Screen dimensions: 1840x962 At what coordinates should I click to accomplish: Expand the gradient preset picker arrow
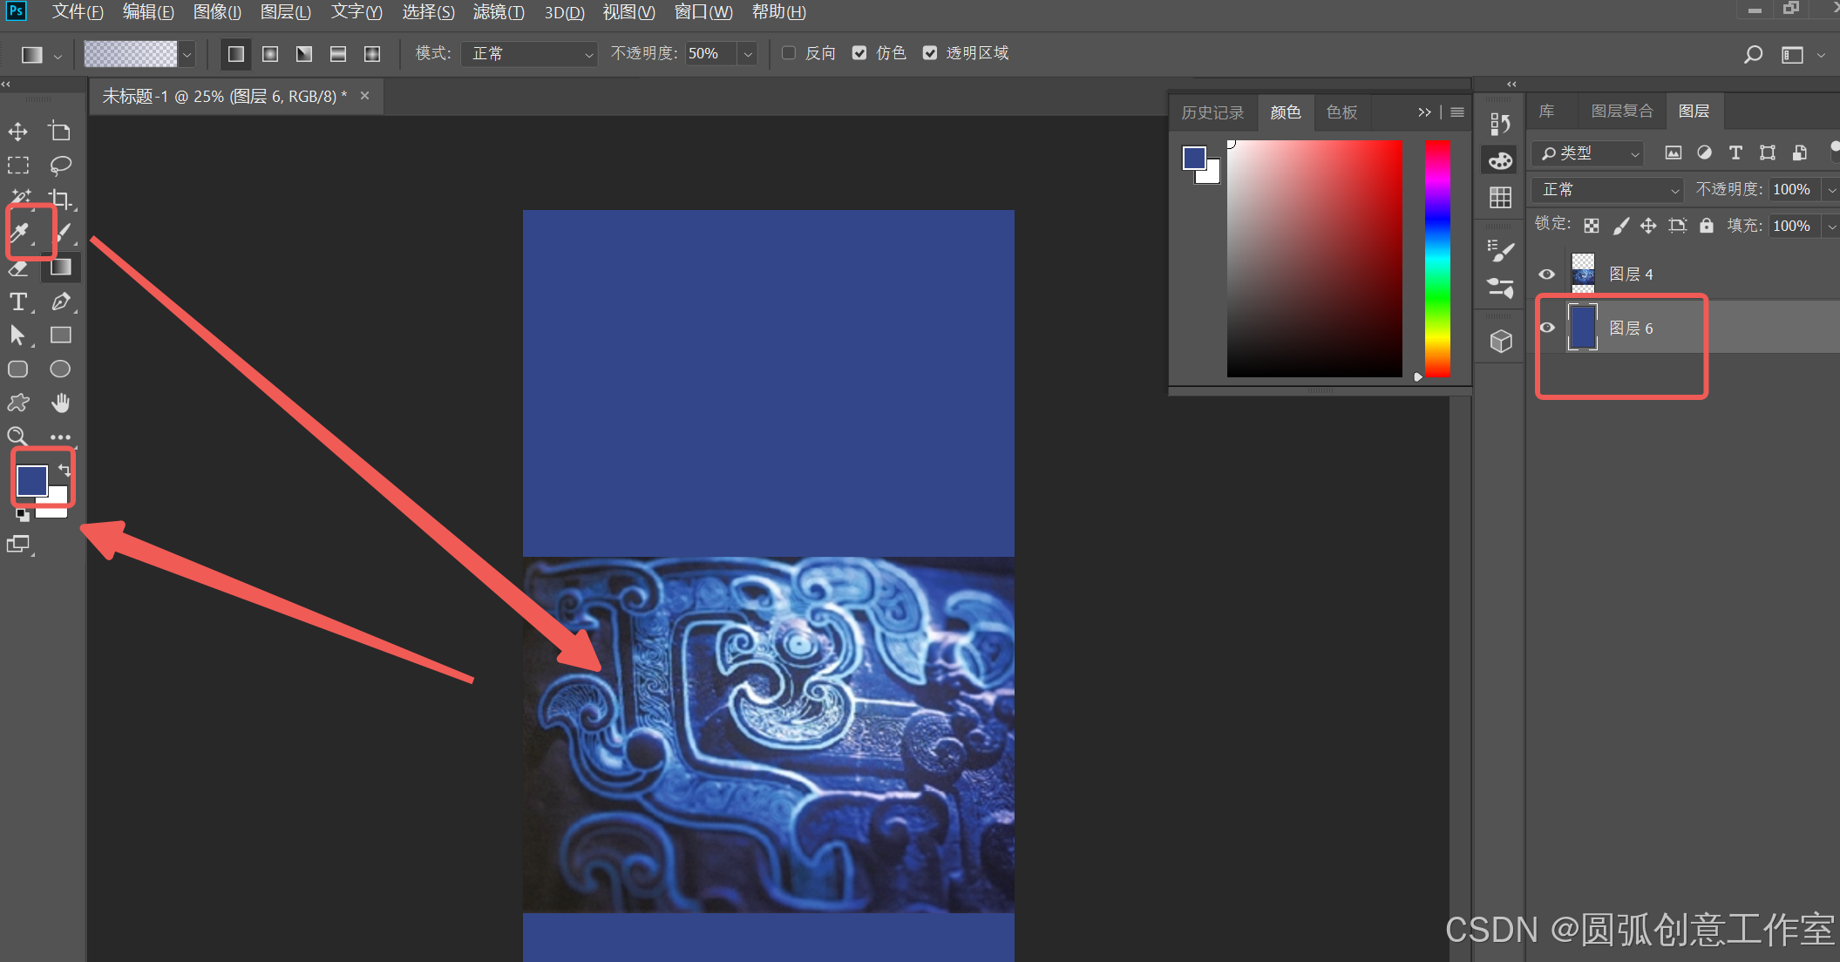187,55
